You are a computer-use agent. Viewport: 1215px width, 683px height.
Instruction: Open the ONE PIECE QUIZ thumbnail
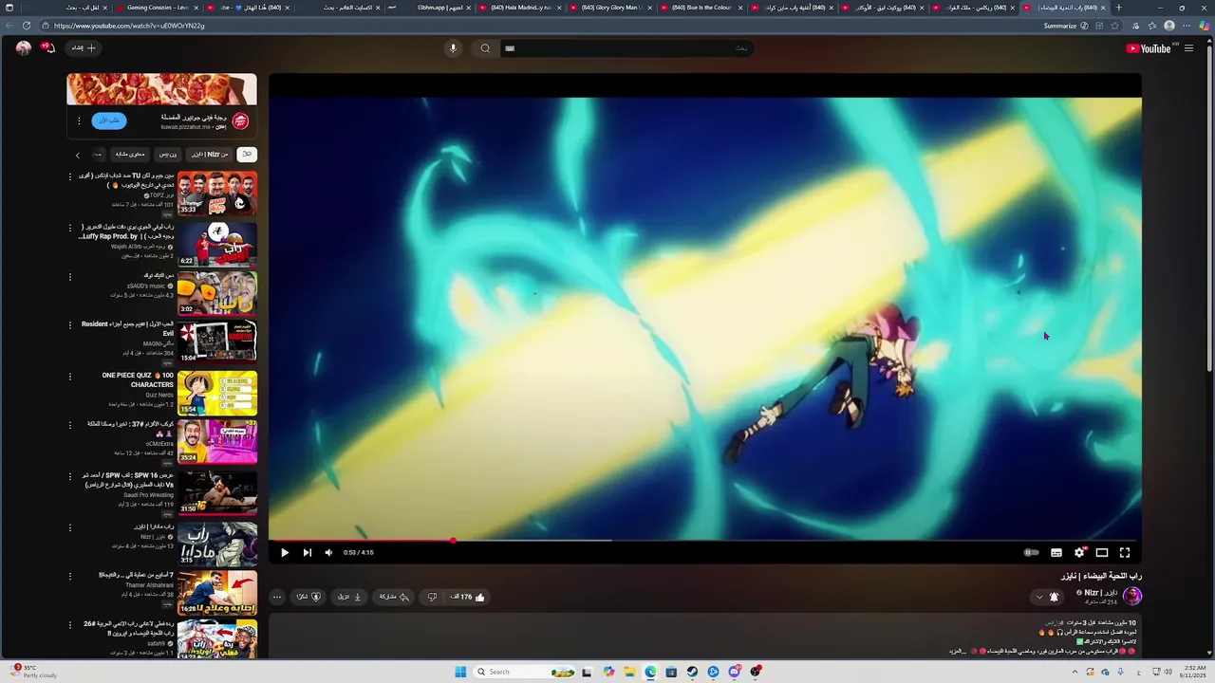pyautogui.click(x=216, y=393)
